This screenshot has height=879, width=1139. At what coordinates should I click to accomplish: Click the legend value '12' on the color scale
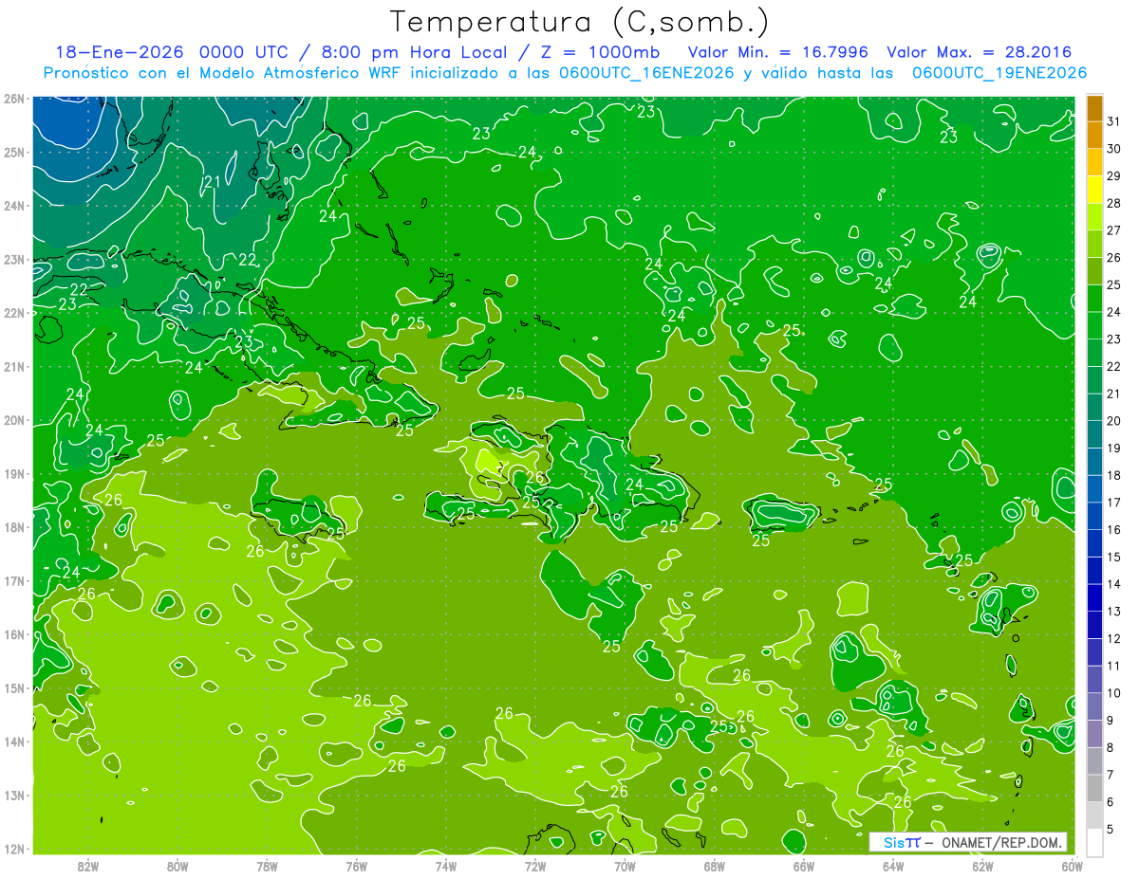coord(1114,638)
